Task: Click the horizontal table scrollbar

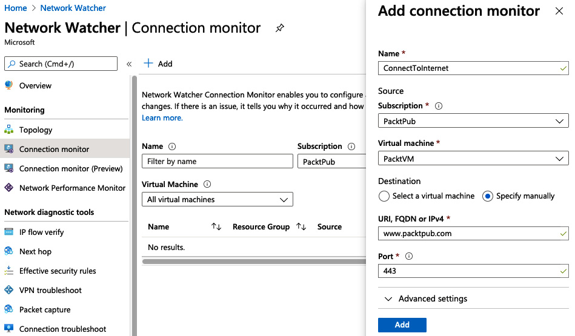Action: pos(254,262)
